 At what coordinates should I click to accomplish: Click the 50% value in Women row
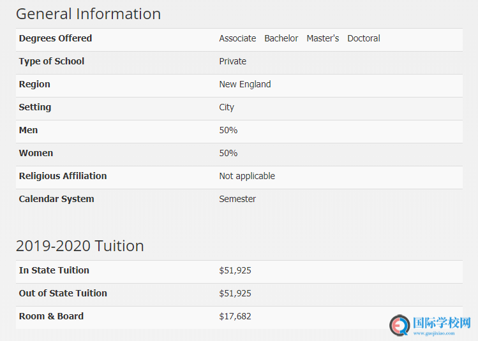pos(228,153)
